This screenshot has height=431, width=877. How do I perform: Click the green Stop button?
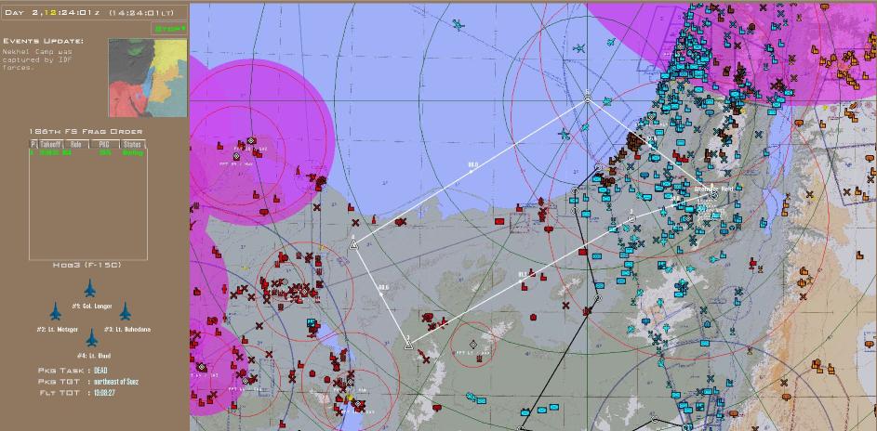point(170,29)
